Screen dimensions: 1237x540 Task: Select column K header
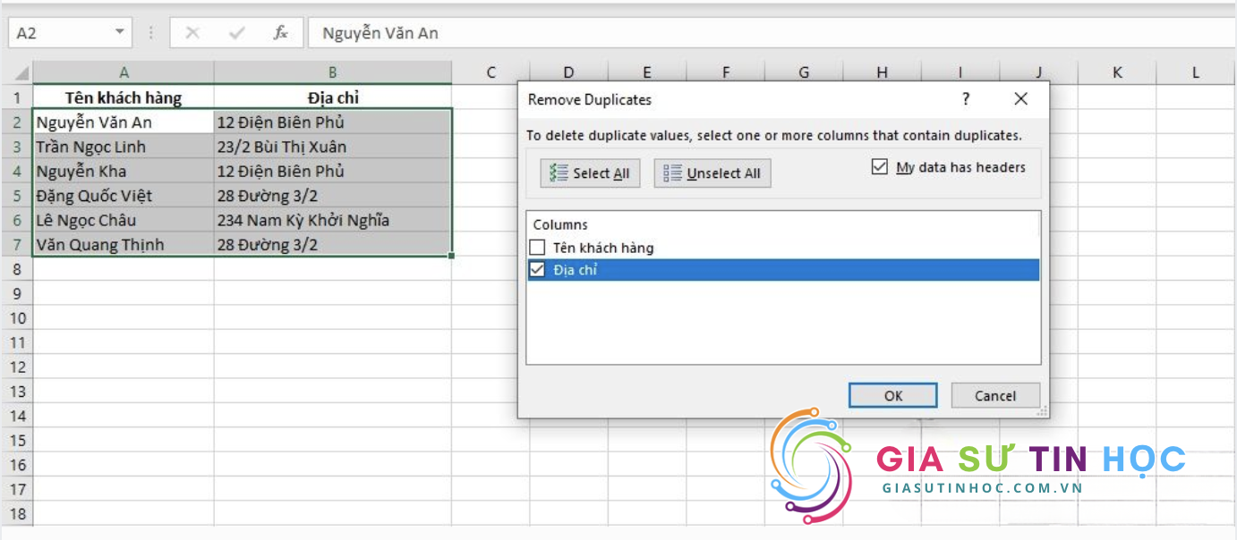[x=1117, y=73]
